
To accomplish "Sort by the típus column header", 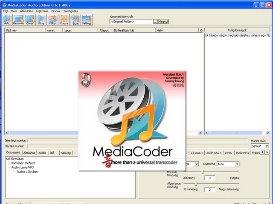I will (x=80, y=30).
